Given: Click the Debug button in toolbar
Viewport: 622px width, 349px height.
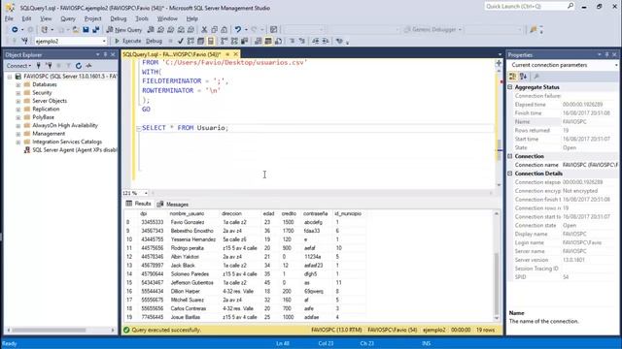Looking at the screenshot, I should [x=154, y=41].
